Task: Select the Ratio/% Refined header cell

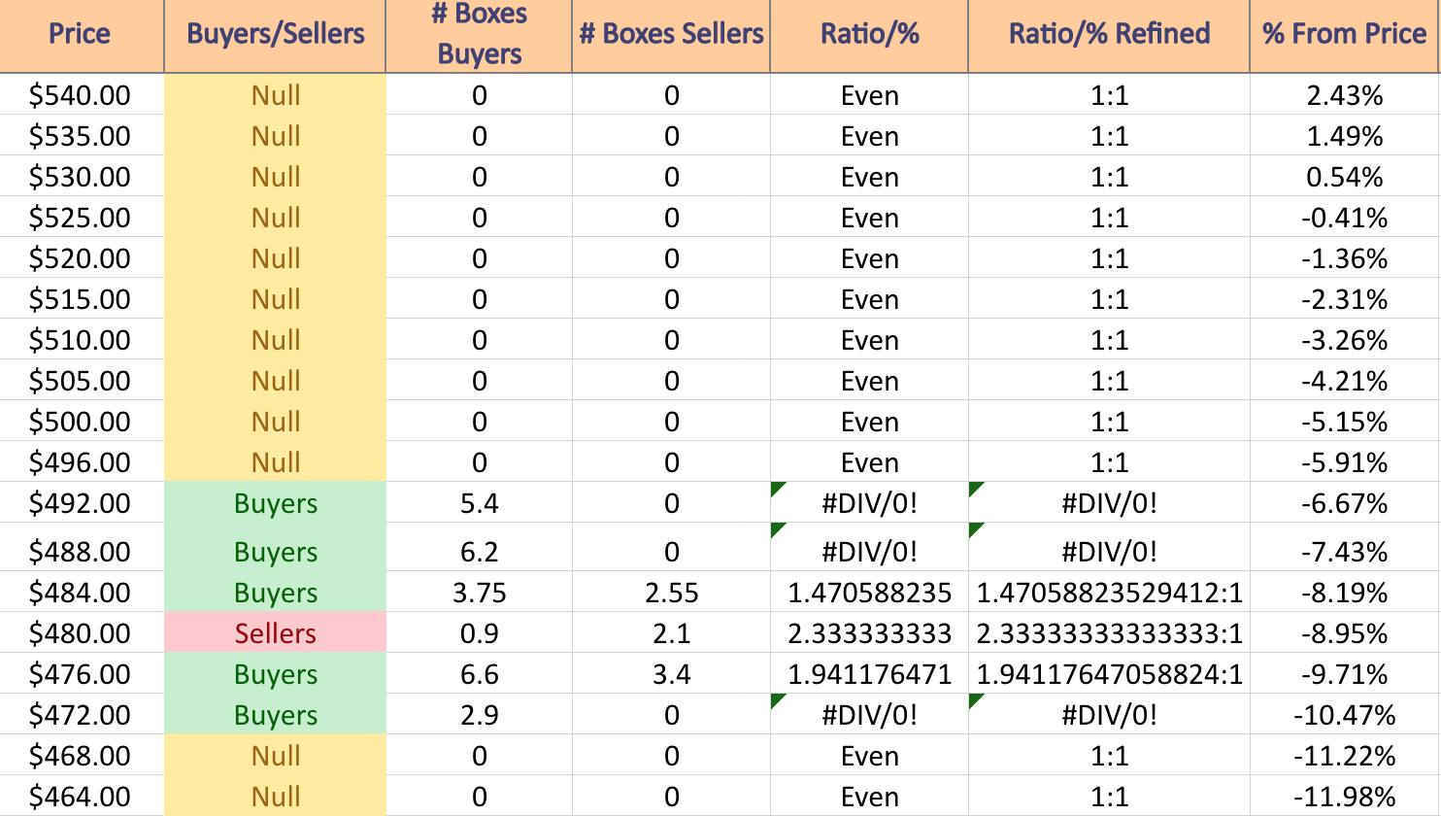Action: (1109, 36)
